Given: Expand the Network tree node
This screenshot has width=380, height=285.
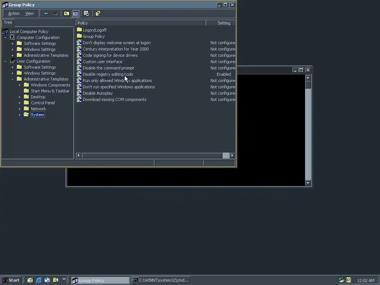Looking at the screenshot, I should tap(19, 109).
